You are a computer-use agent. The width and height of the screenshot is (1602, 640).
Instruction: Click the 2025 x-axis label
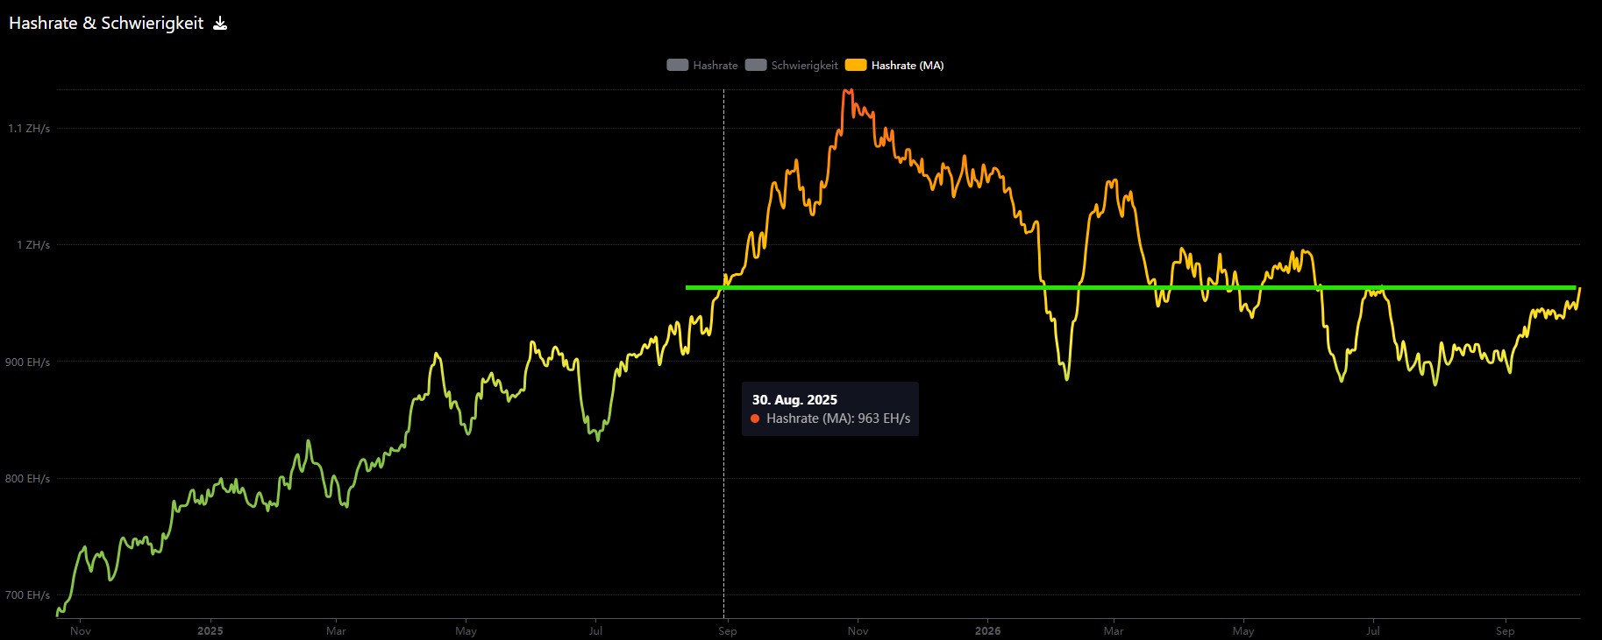pyautogui.click(x=210, y=631)
